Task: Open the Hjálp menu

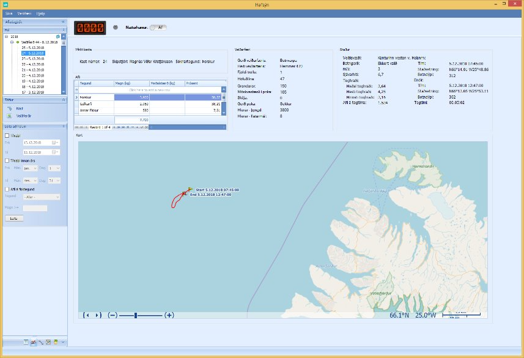Action: click(x=41, y=13)
